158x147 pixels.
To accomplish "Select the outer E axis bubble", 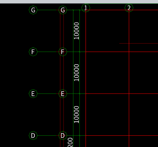I will click(x=33, y=94).
